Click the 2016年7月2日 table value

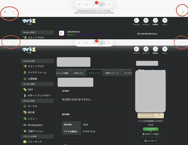coord(89,131)
